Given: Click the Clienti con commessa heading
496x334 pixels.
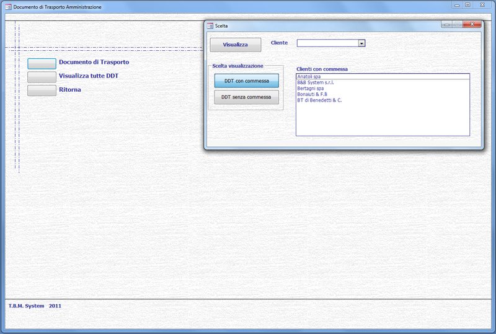Looking at the screenshot, I should 322,69.
